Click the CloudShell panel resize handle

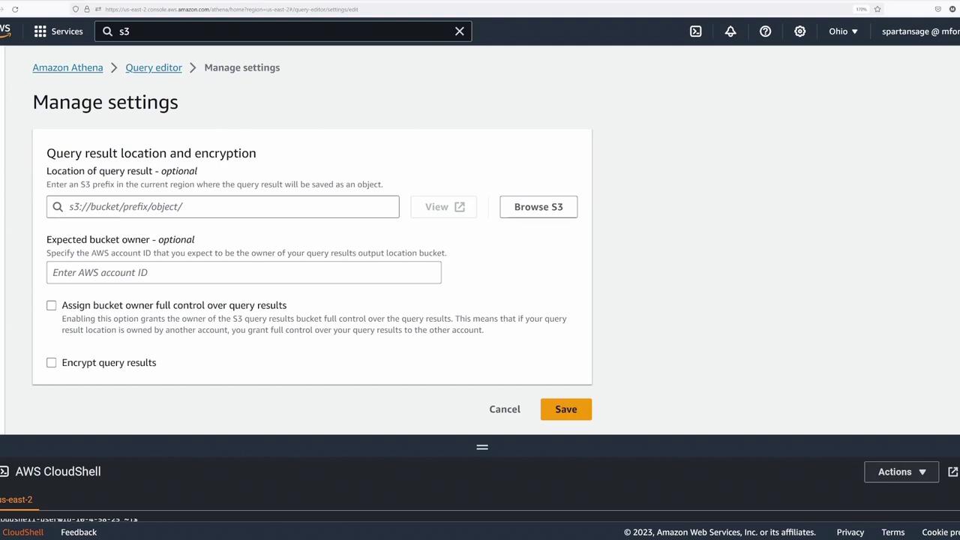tap(482, 447)
